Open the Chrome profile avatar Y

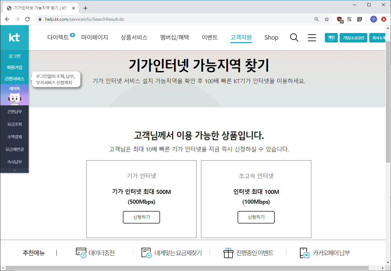tap(374, 19)
